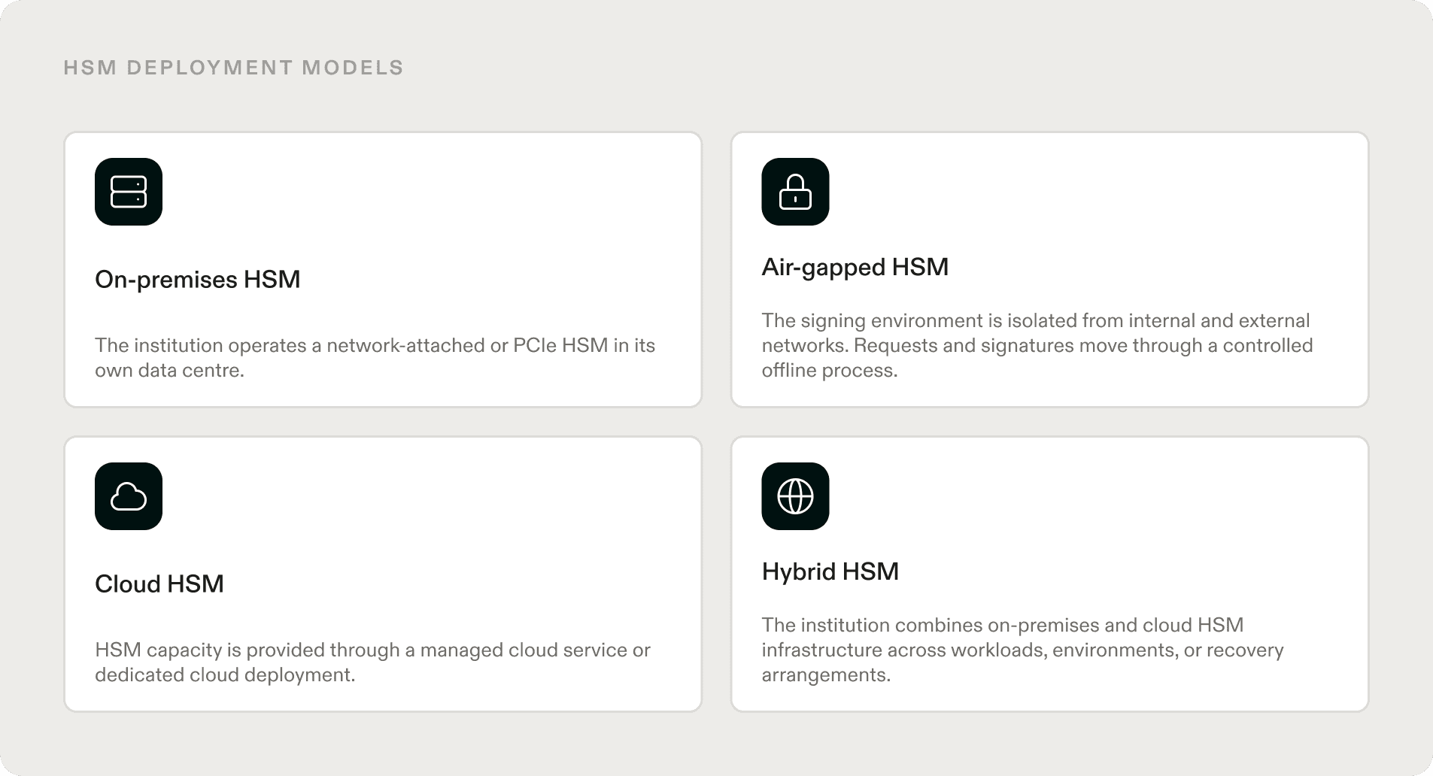Screen dimensions: 1433x776
Task: Select the Cloud HSM card empty area
Action: tap(451, 526)
